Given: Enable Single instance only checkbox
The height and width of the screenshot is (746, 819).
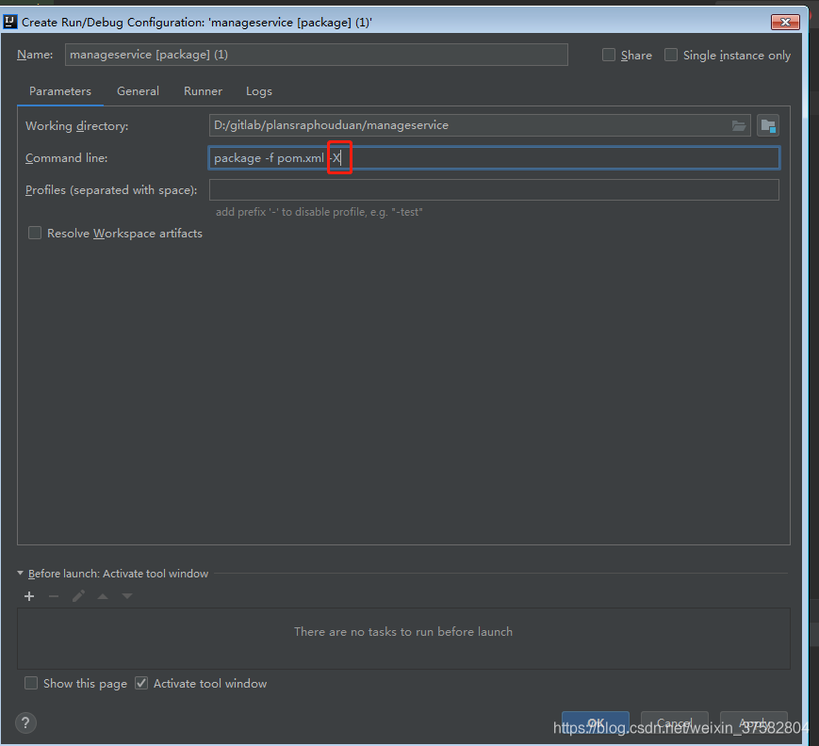Looking at the screenshot, I should [671, 55].
